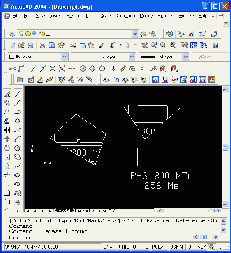Open the Express menu
This screenshot has width=231, height=253.
166,16
